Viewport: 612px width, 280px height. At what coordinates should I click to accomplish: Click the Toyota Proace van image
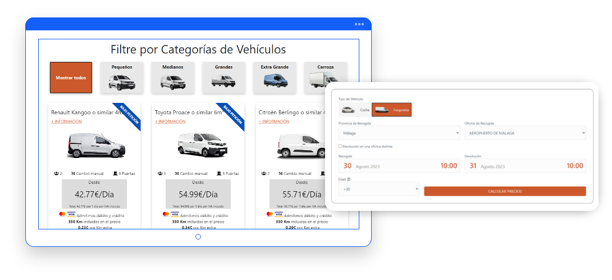[x=201, y=145]
